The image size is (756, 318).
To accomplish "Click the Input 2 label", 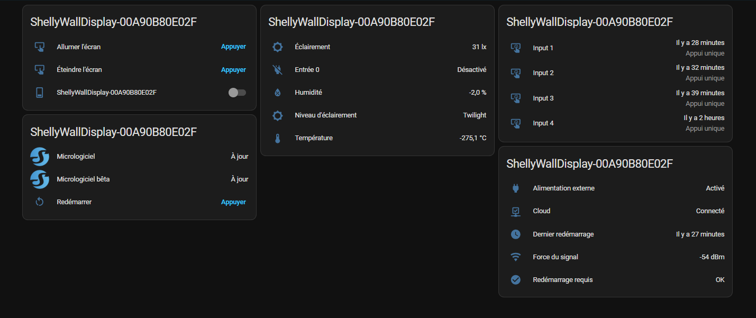I will [x=543, y=73].
